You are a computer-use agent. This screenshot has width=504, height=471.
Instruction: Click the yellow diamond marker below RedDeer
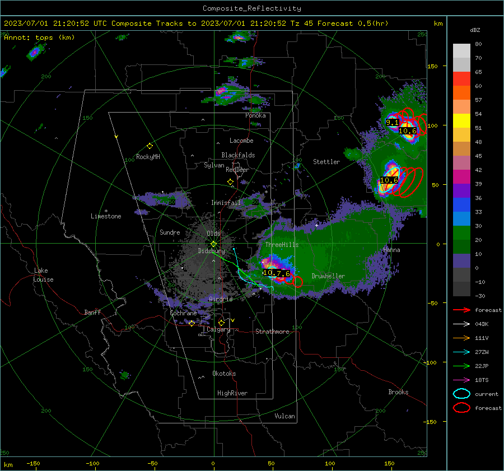pyautogui.click(x=230, y=182)
